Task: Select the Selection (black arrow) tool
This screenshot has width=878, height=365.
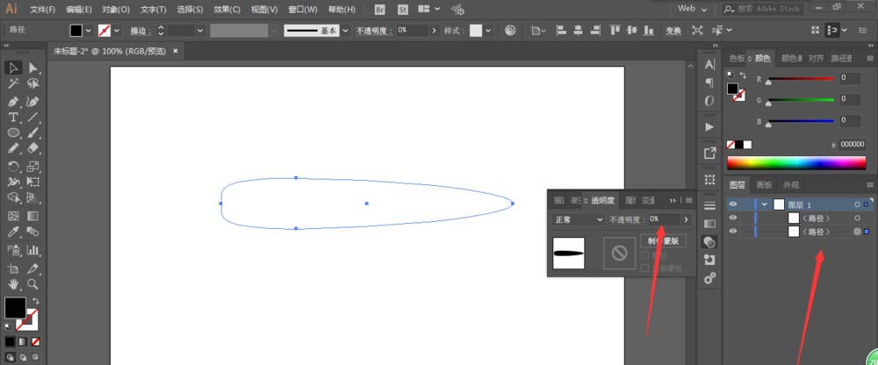Action: [x=13, y=68]
